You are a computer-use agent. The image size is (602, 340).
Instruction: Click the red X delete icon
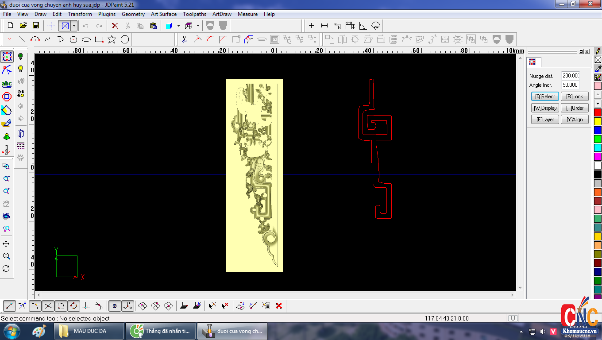[x=115, y=26]
